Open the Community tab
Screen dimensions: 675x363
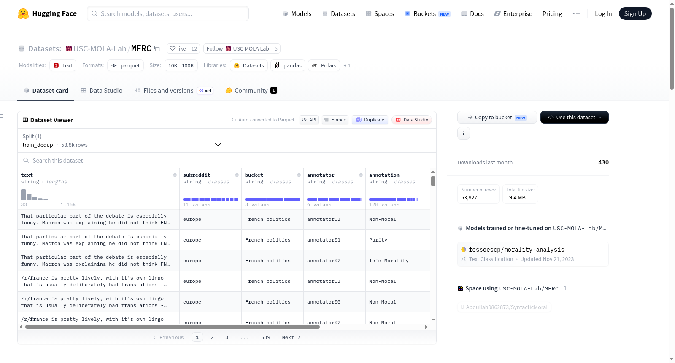(x=251, y=91)
